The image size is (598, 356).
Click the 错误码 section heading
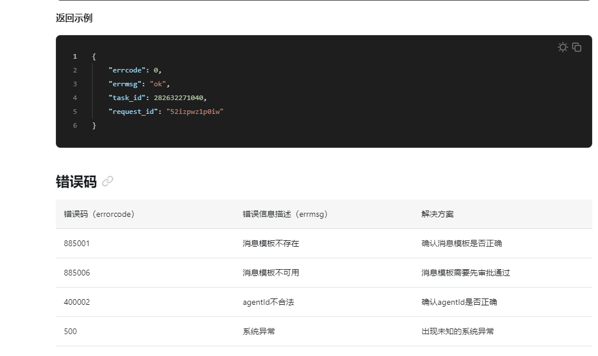76,182
